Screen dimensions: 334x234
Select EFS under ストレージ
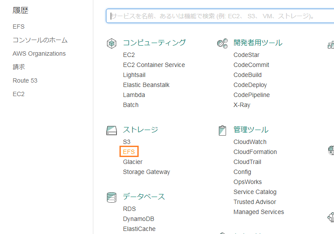129,152
